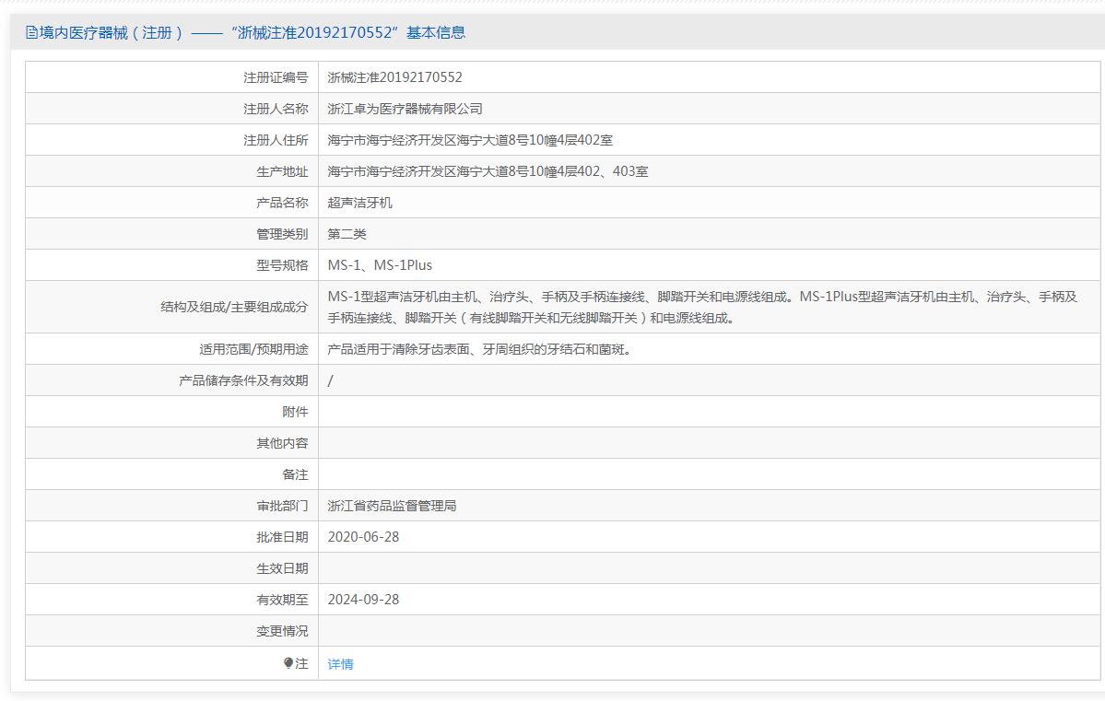The height and width of the screenshot is (701, 1105).
Task: Click the expiry date 2024-09-28
Action: (363, 600)
